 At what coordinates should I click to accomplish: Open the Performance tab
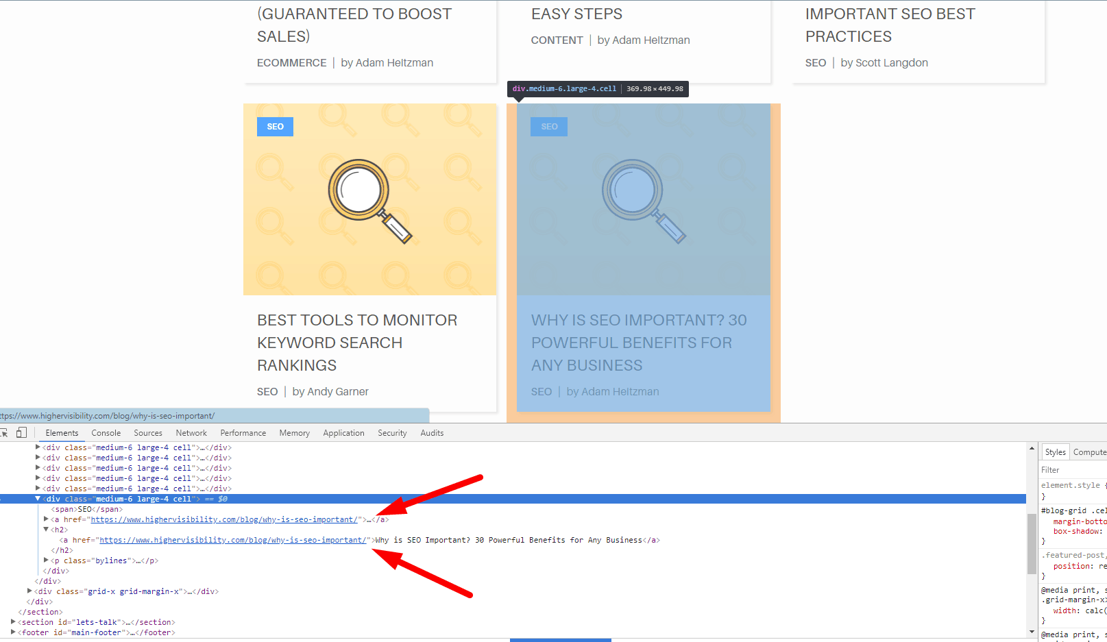pos(243,432)
